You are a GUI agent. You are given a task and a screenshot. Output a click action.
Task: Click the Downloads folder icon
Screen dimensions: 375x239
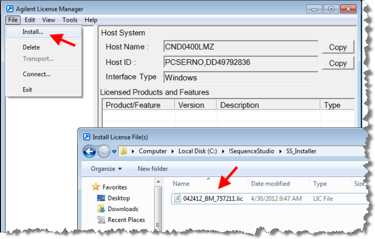(101, 209)
